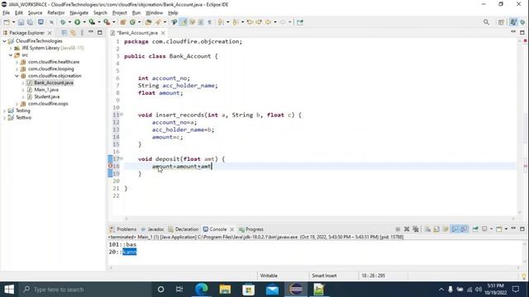Click the Next Annotation toolbar icon
Viewport: 529px width, 297px height.
[221, 22]
